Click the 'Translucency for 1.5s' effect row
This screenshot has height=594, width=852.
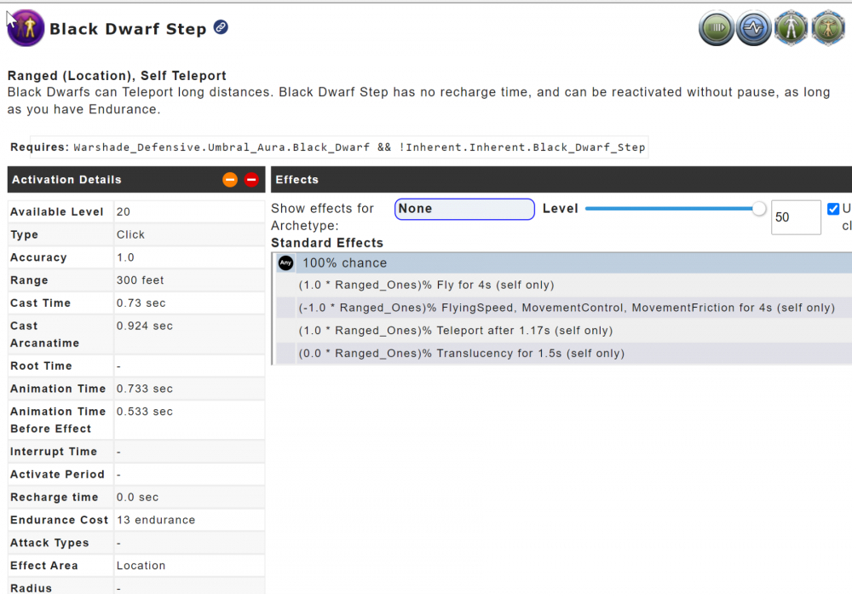click(x=461, y=354)
